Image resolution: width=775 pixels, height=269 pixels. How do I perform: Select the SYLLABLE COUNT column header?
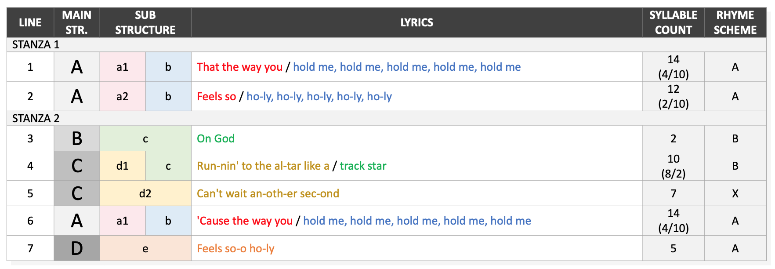click(x=673, y=22)
